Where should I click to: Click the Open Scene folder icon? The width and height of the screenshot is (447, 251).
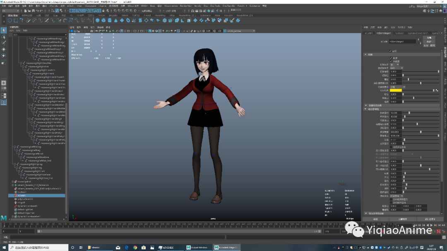(x=29, y=11)
